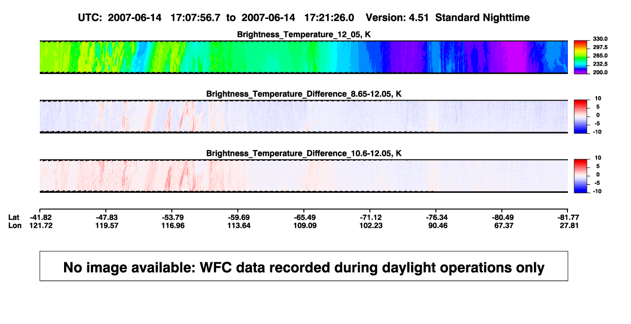Click the Version: 4.51 Standard Nighttime text
Viewport: 631px width, 324px height.
[x=448, y=17]
